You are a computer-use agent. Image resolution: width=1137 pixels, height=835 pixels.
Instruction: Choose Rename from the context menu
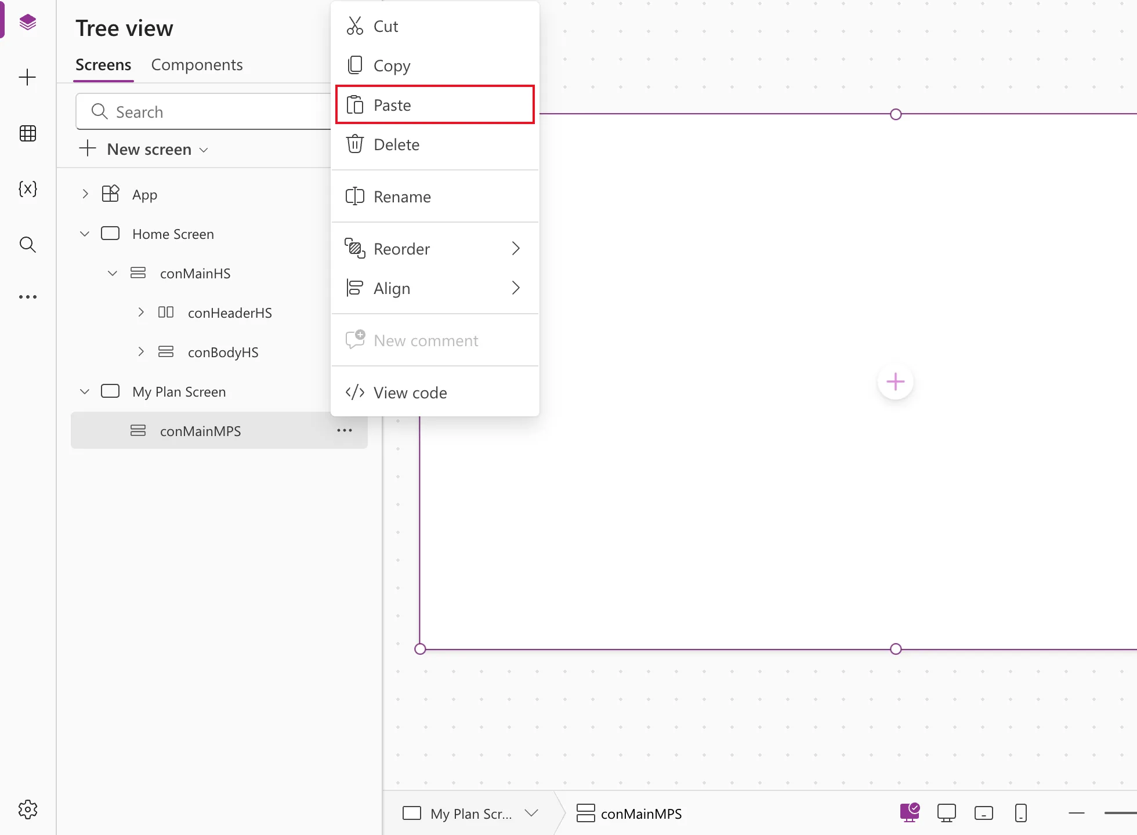[435, 197]
